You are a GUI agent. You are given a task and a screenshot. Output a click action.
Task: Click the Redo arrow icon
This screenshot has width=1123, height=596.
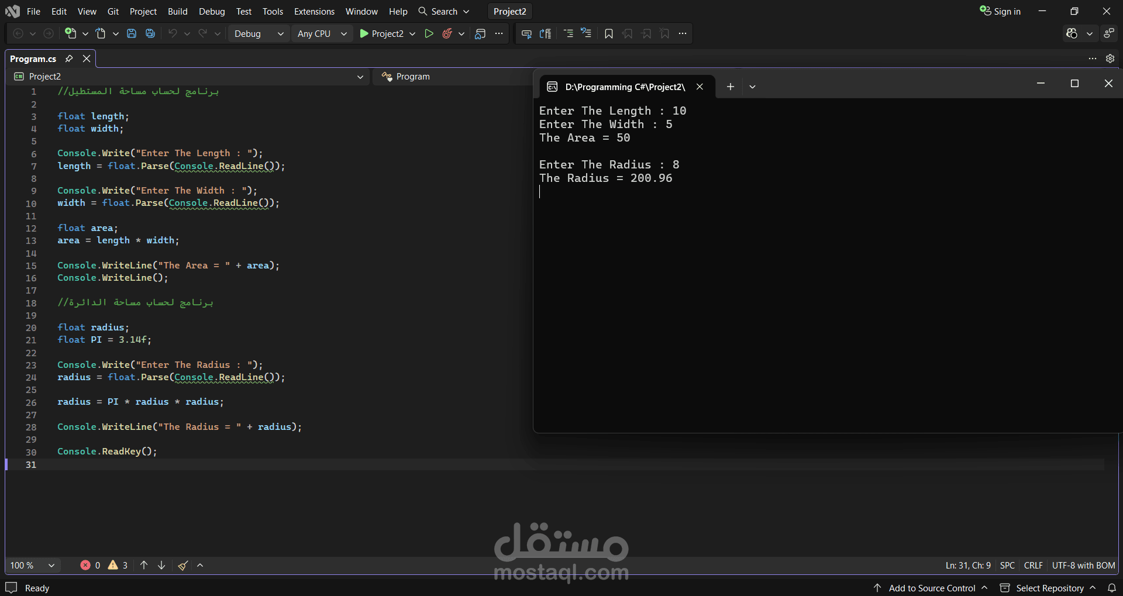(x=203, y=33)
